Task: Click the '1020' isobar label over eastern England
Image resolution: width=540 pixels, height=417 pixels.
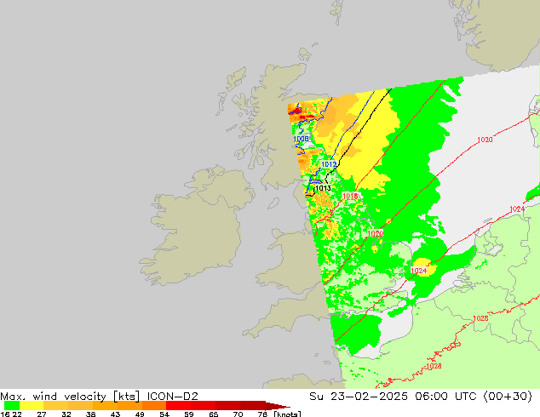Action: point(376,234)
